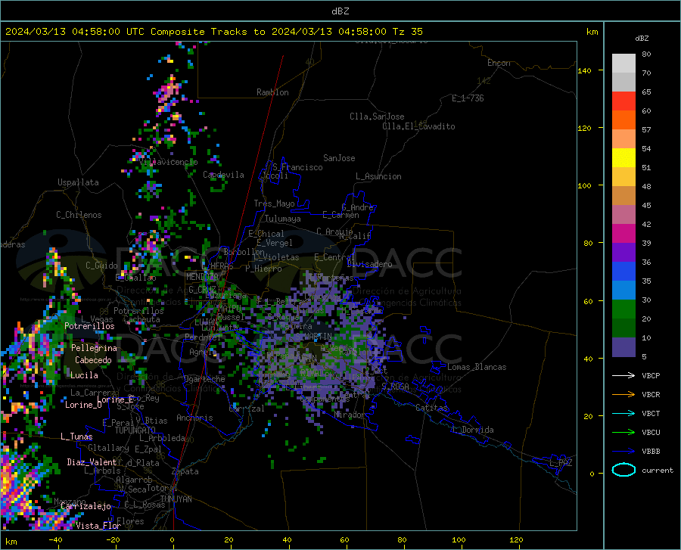Viewport: 681px width, 550px height.
Task: Click the 'Tulumaya' label
Action: [x=283, y=219]
